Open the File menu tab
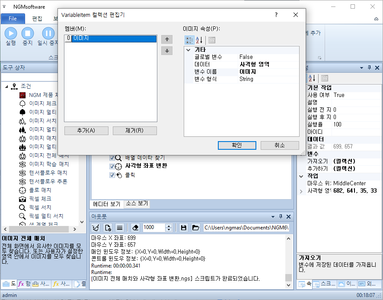Viewport: 383px width, 300px height. tap(13, 19)
